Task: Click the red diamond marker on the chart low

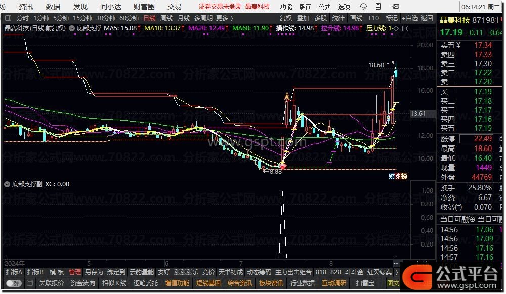Action: pyautogui.click(x=283, y=167)
